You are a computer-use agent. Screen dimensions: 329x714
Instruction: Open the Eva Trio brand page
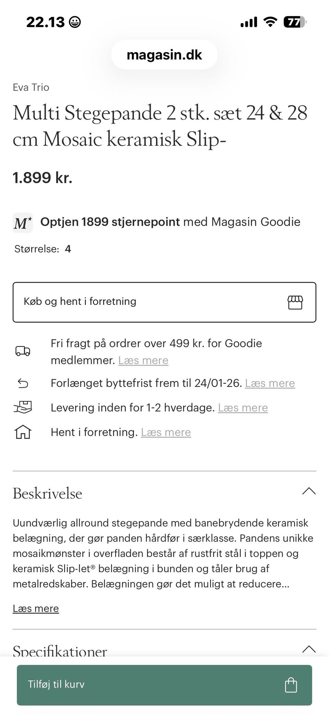coord(31,87)
